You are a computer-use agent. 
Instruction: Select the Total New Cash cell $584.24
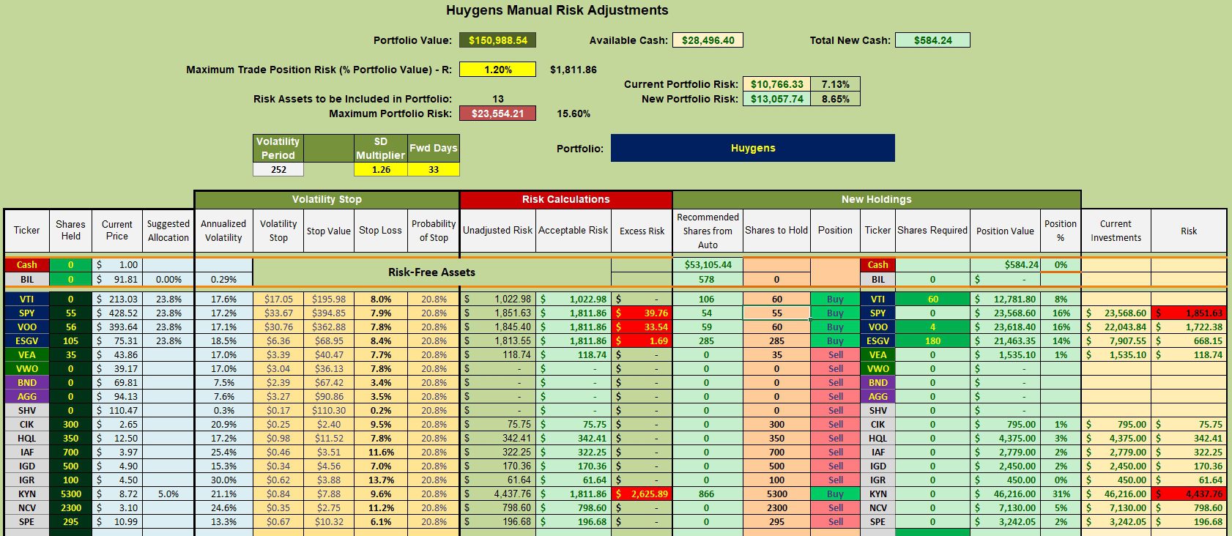[932, 40]
